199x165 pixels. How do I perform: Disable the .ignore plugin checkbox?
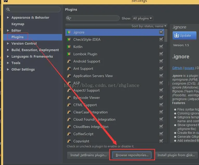point(161,32)
